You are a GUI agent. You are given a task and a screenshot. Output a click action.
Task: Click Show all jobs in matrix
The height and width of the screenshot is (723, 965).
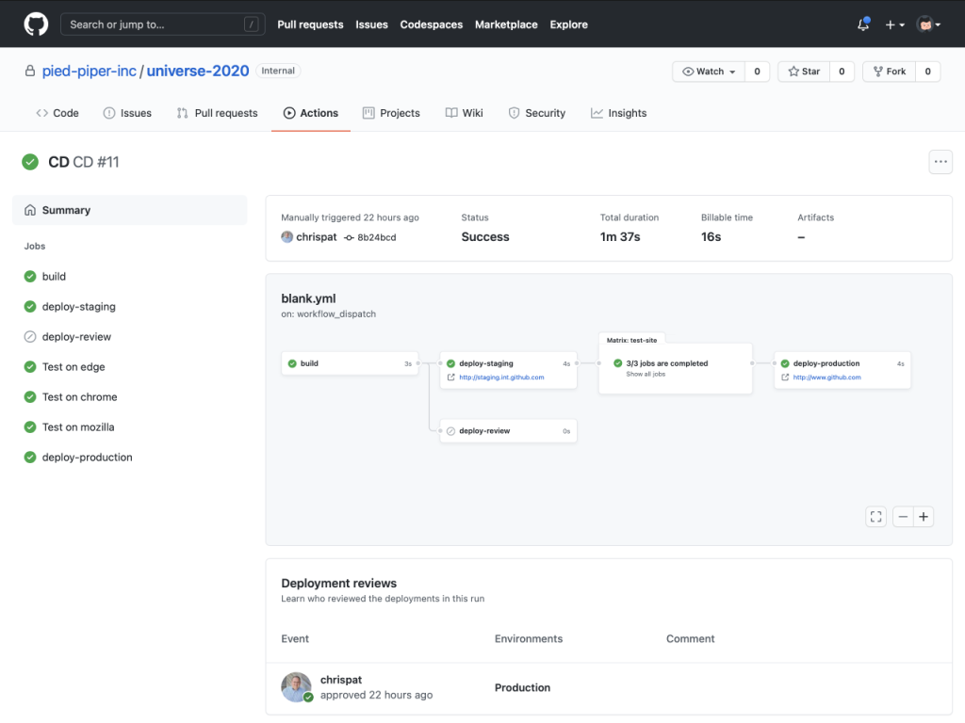point(646,375)
